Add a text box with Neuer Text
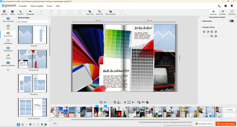 tap(99, 12)
